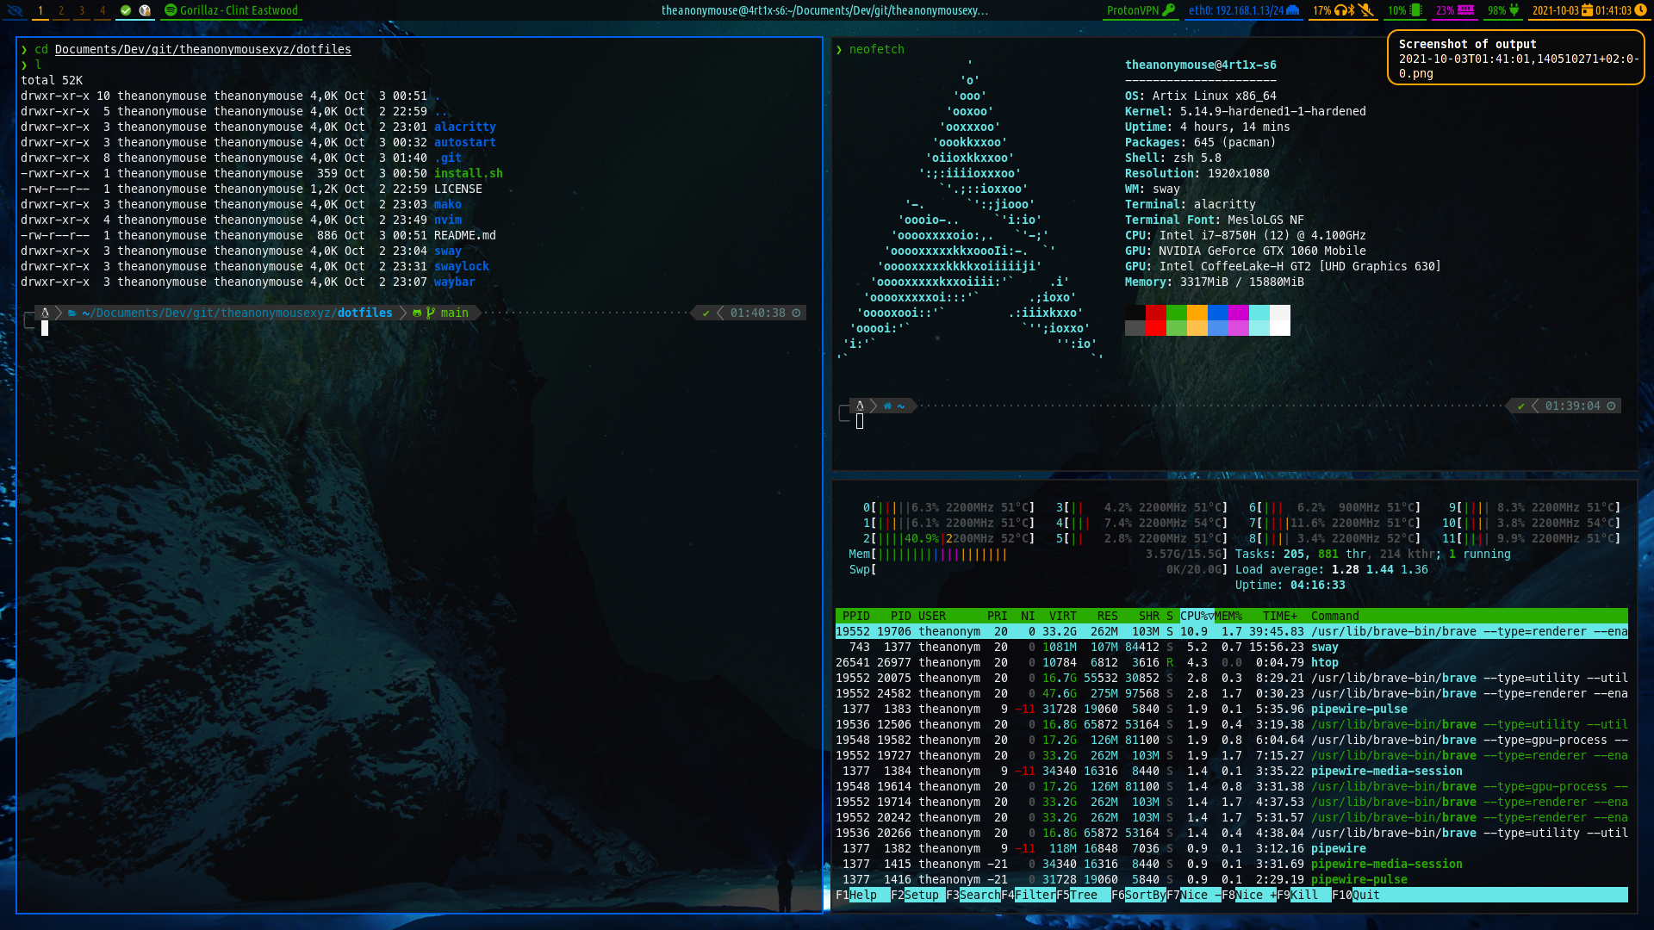Click the calendar icon beside the date
1654x930 pixels.
coord(1587,10)
